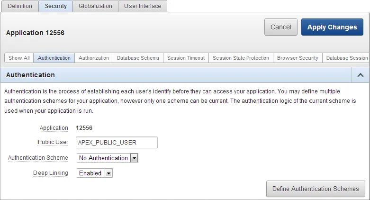Image resolution: width=370 pixels, height=200 pixels.
Task: Open the Session Timeout section
Action: (186, 58)
